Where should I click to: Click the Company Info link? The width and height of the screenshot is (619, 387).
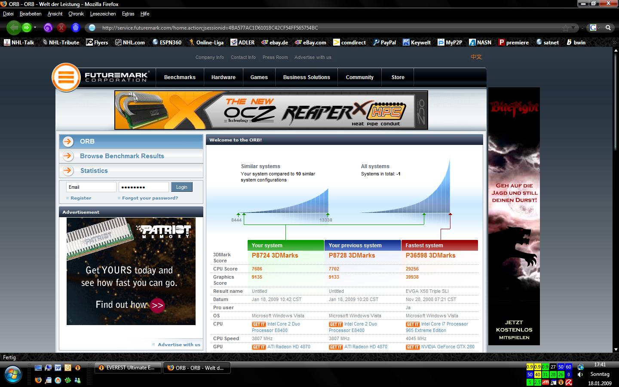pyautogui.click(x=210, y=57)
